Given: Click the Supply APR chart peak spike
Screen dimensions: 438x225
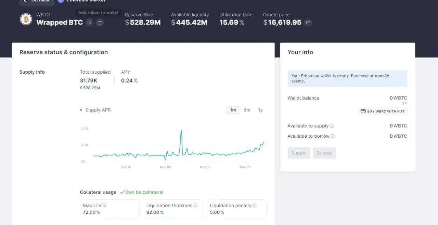Looking at the screenshot, I should [x=181, y=131].
